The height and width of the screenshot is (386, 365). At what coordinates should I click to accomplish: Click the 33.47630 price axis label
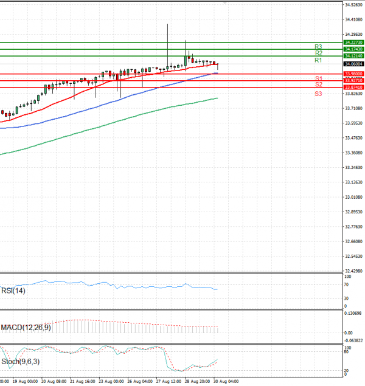(x=354, y=138)
